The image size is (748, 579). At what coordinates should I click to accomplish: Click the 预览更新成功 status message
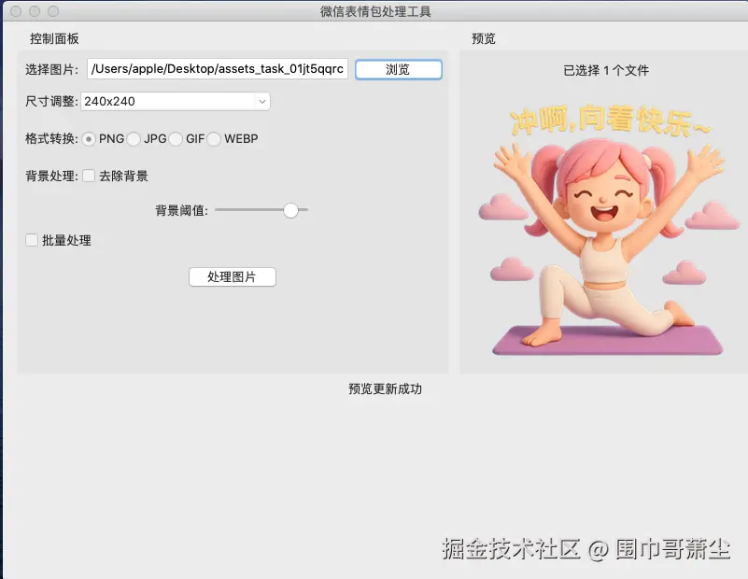383,388
